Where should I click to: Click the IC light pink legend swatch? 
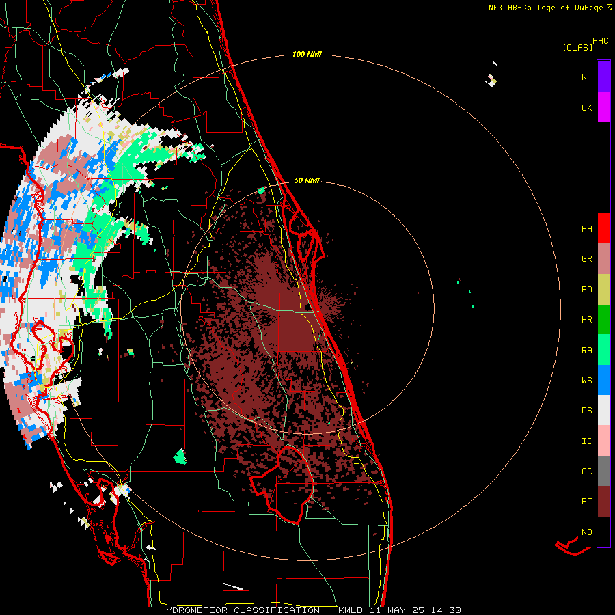[603, 441]
